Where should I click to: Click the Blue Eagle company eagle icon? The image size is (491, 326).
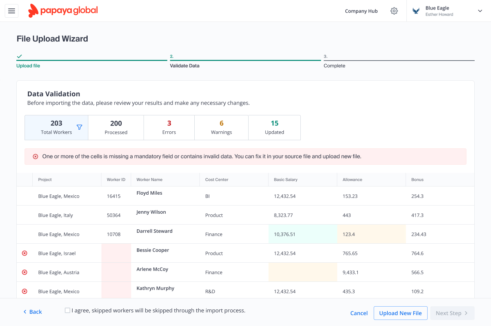click(416, 11)
